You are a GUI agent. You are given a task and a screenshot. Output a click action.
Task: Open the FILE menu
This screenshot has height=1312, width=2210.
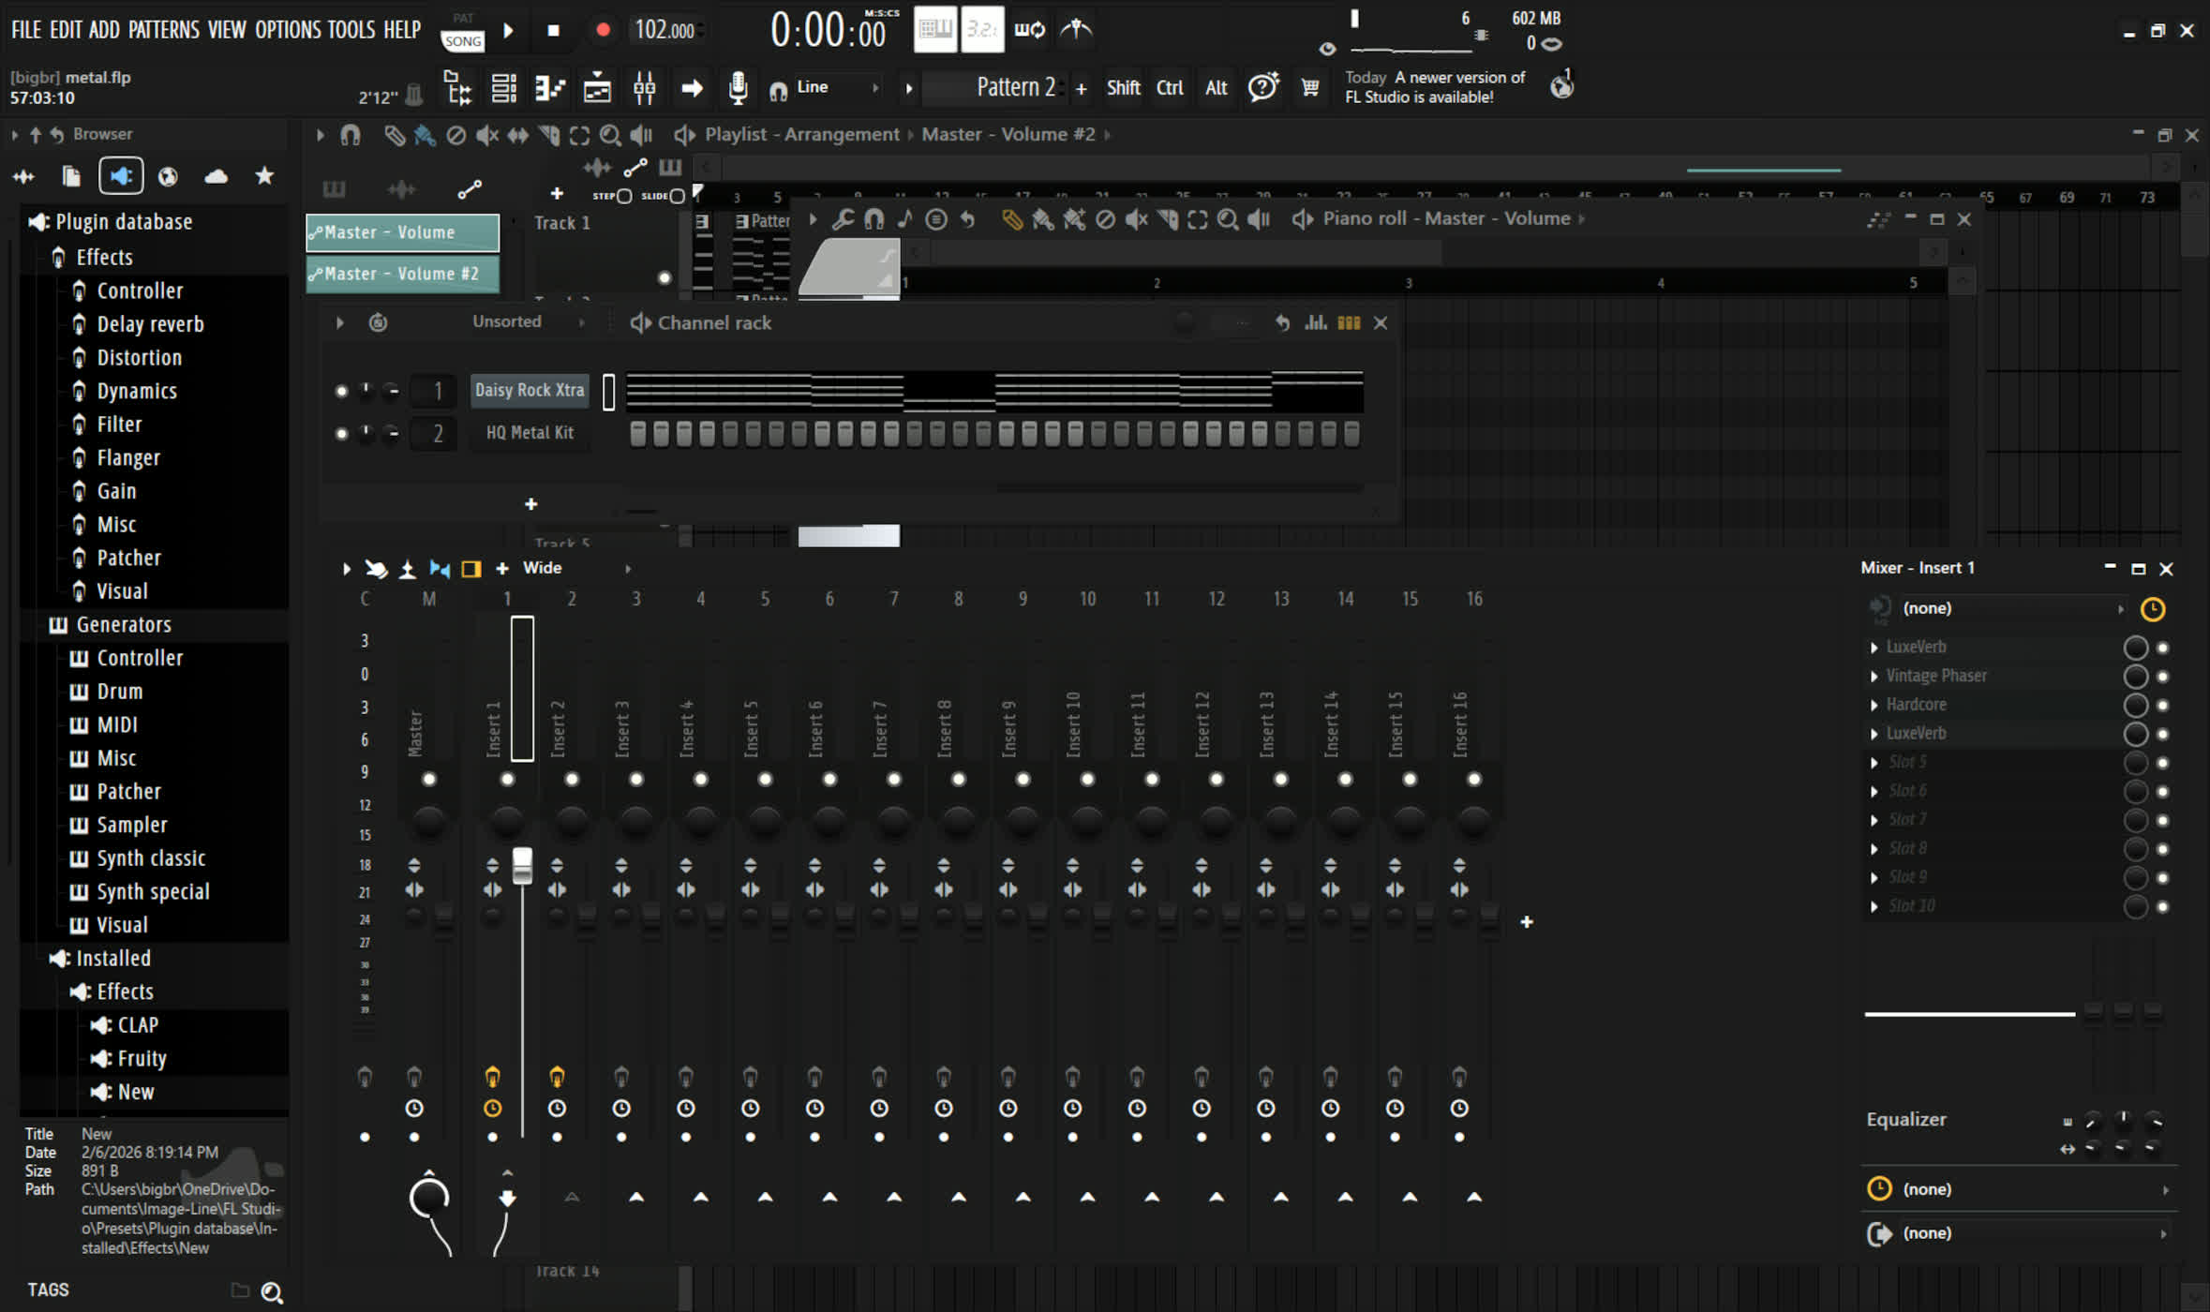tap(25, 30)
